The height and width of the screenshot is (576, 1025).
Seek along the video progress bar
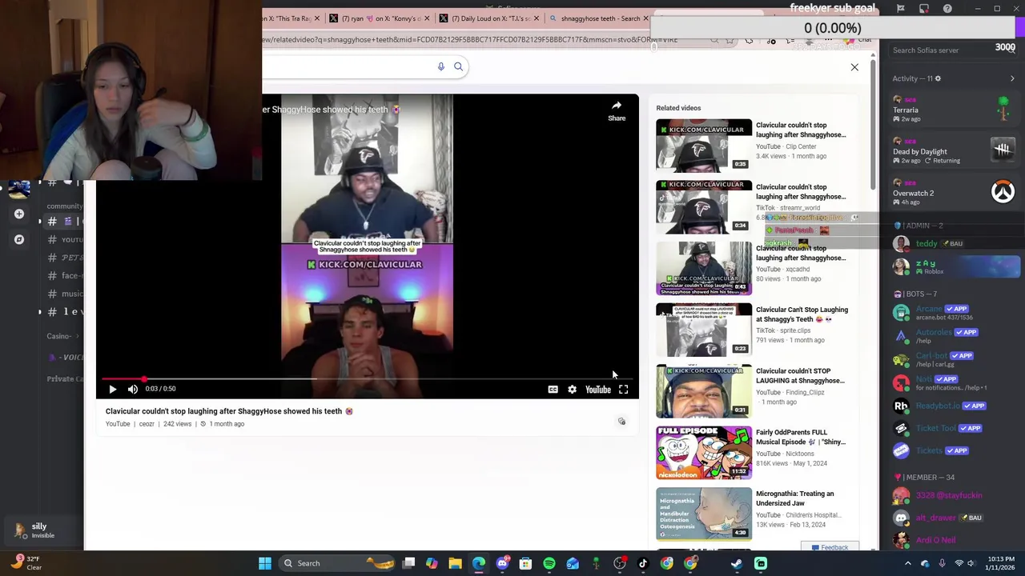368,379
